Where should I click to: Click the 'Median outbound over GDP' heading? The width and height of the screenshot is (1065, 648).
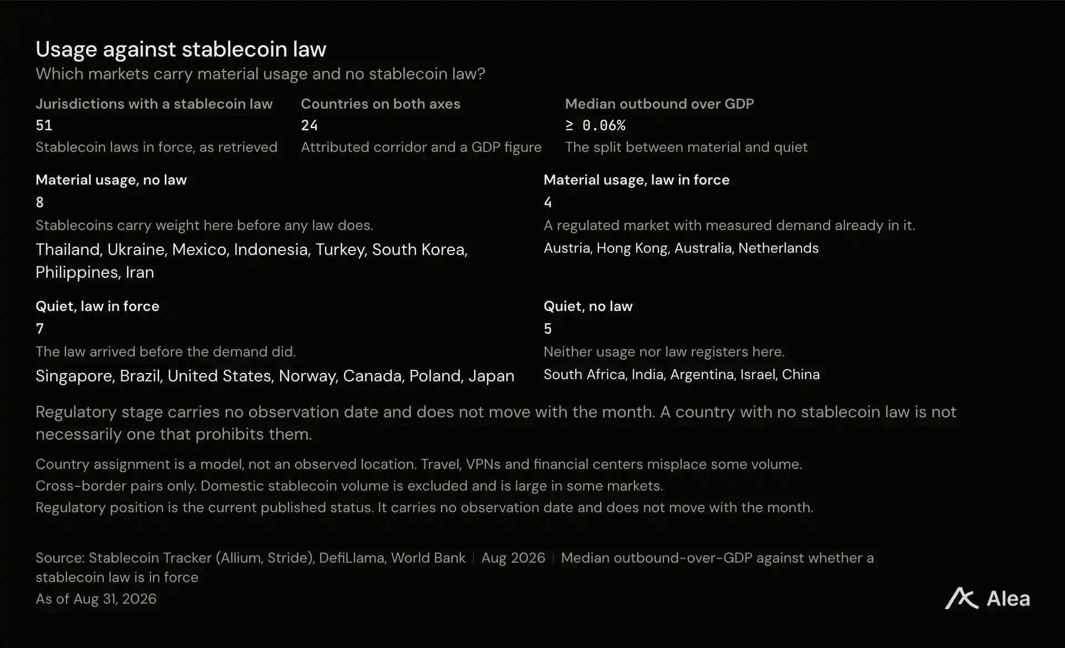pos(660,104)
